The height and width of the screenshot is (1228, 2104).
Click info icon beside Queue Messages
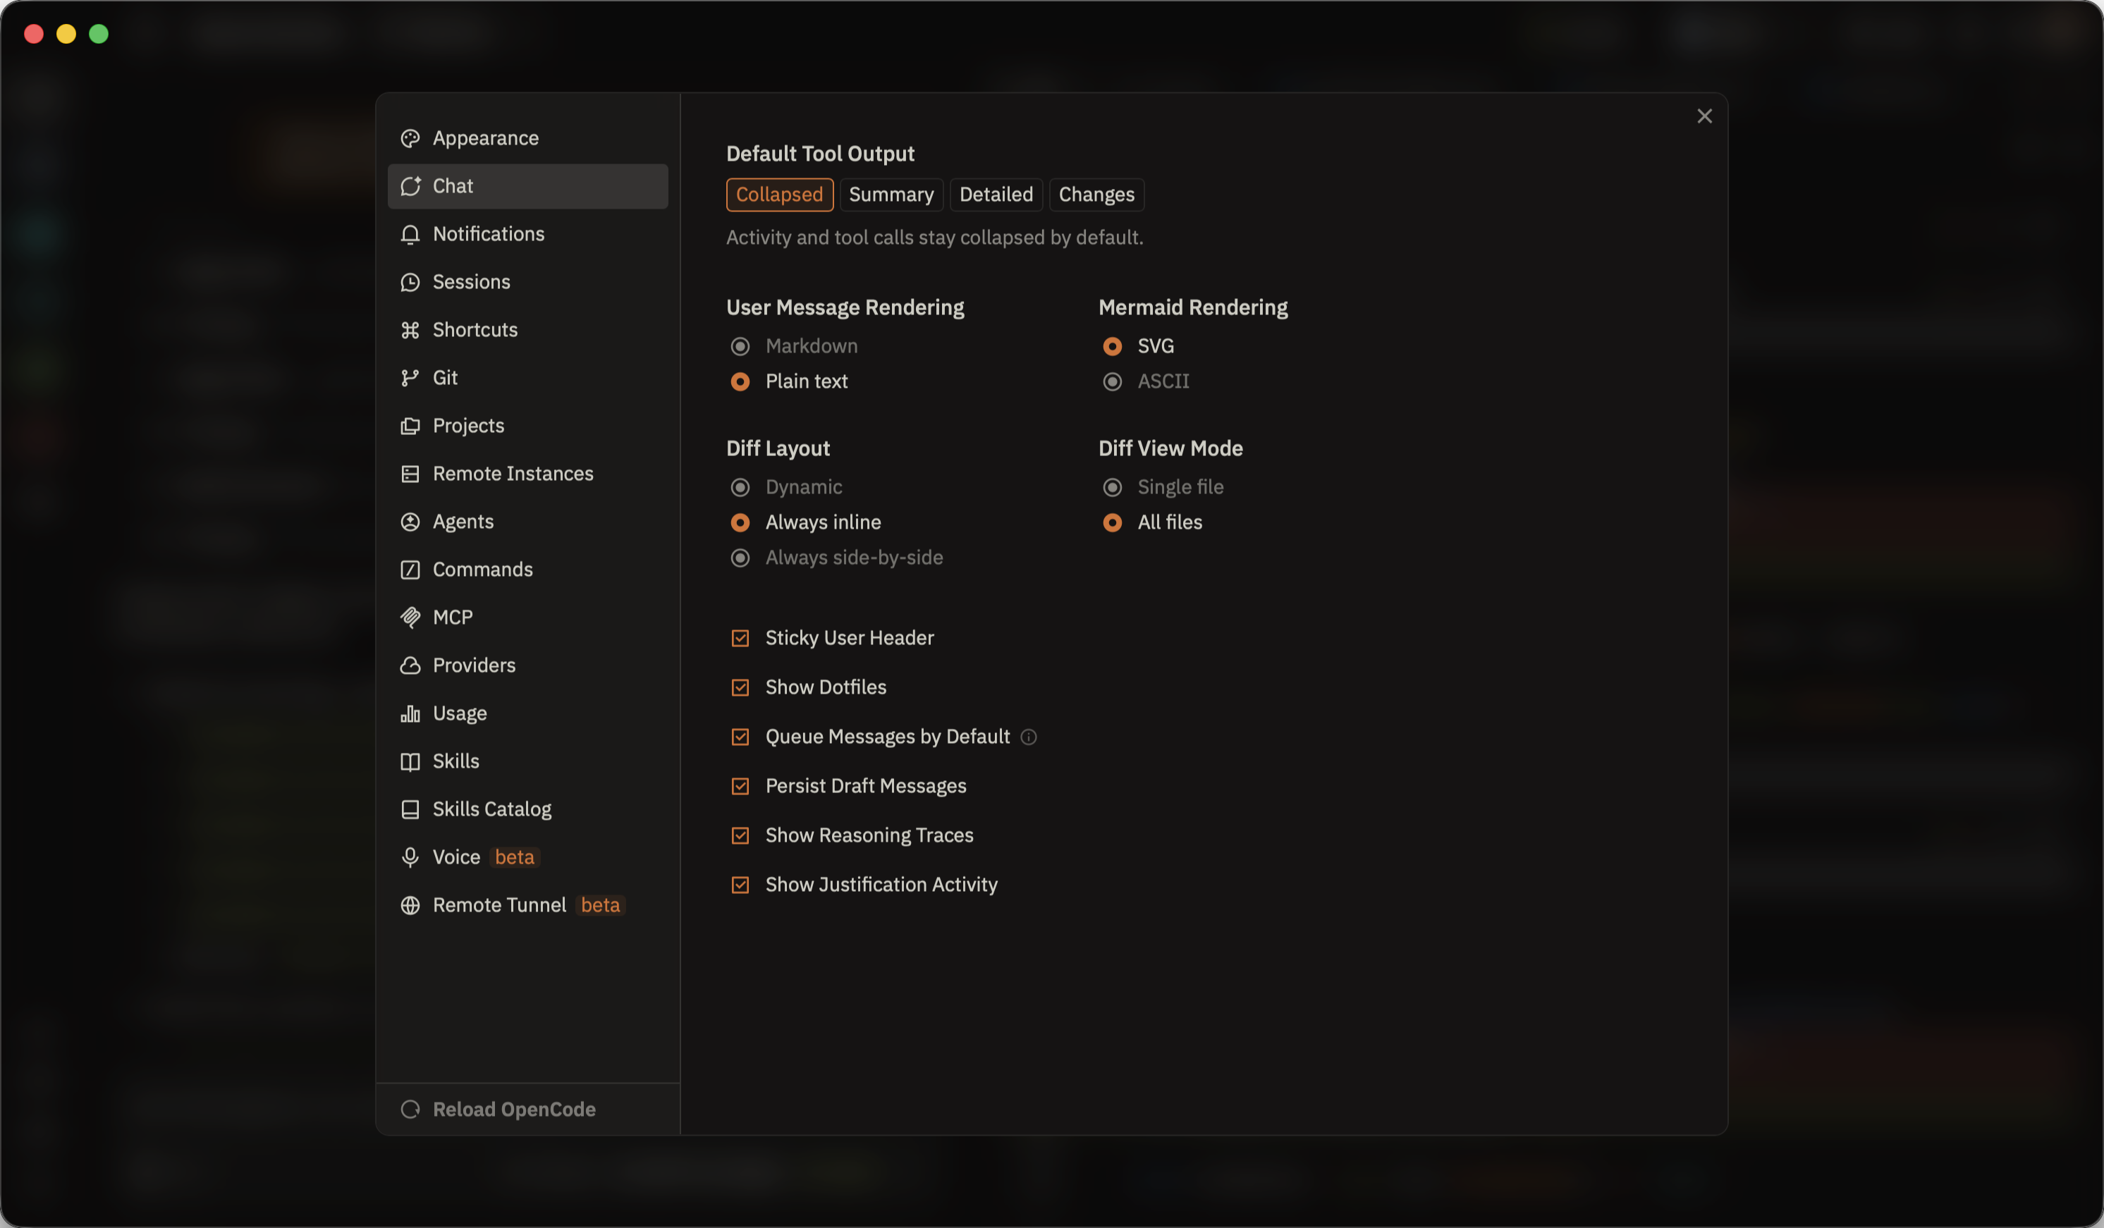(x=1029, y=737)
